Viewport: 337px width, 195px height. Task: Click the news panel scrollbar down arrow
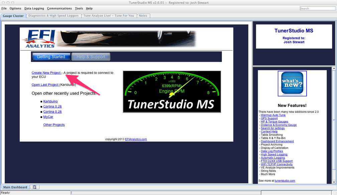tap(334, 182)
